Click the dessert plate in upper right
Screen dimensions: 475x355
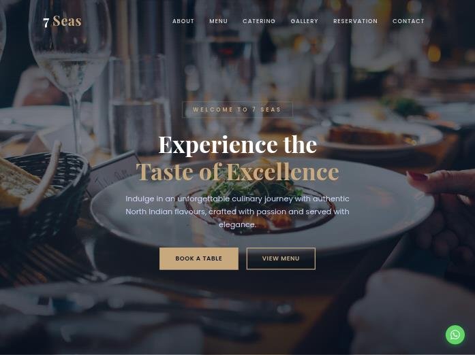pyautogui.click(x=373, y=136)
